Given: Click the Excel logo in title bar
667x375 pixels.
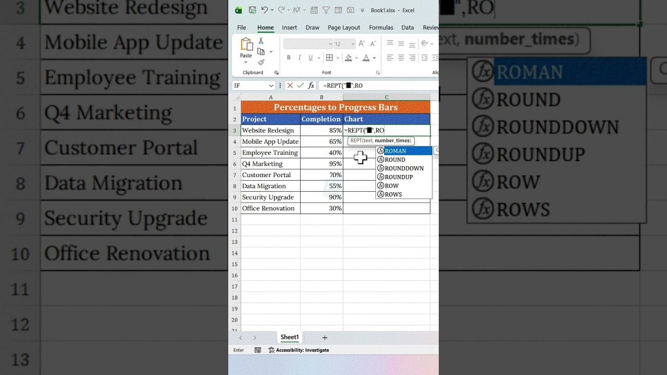Looking at the screenshot, I should 239,10.
